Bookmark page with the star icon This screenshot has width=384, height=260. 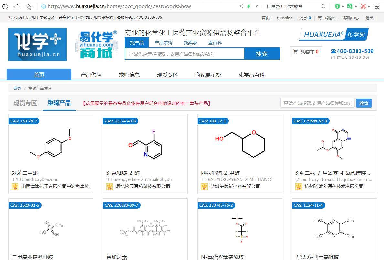click(x=29, y=6)
